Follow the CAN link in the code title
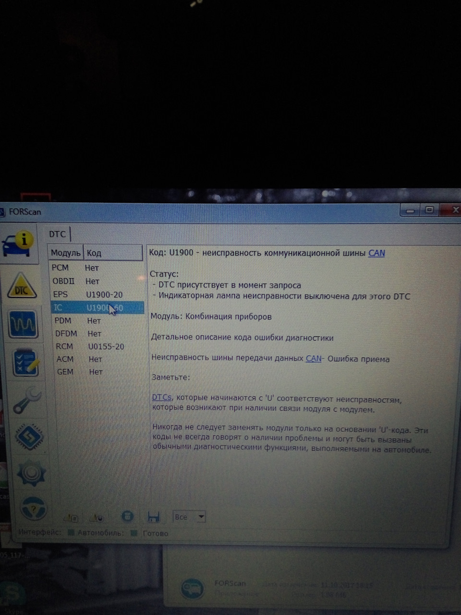Image resolution: width=461 pixels, height=615 pixels. tap(376, 253)
